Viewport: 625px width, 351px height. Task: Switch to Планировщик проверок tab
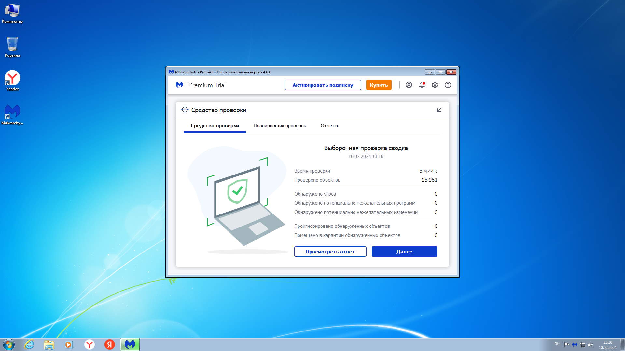[280, 126]
